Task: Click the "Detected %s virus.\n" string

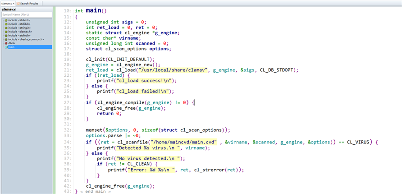Action: tap(148, 148)
